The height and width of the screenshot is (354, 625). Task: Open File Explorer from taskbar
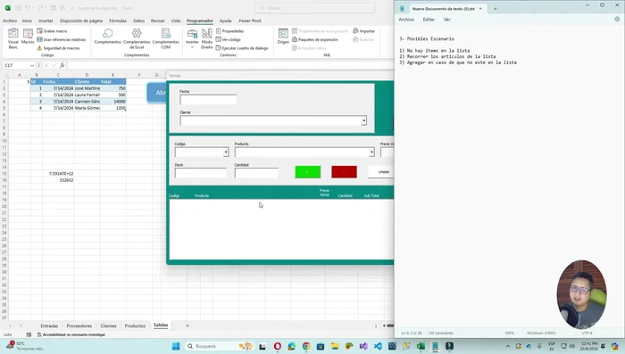pyautogui.click(x=335, y=347)
